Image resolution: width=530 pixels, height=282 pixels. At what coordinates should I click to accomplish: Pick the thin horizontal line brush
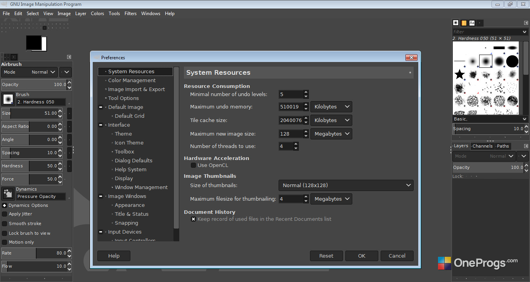click(460, 61)
